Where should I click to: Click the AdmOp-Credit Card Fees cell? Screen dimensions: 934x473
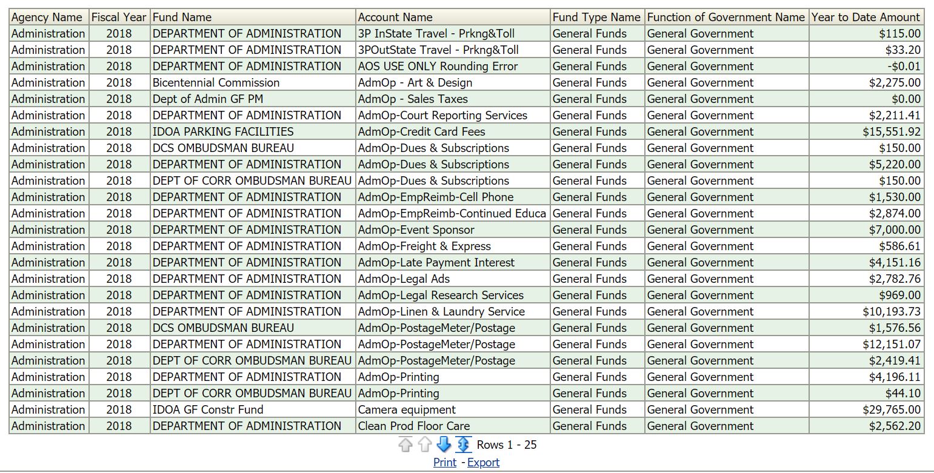[x=453, y=131]
